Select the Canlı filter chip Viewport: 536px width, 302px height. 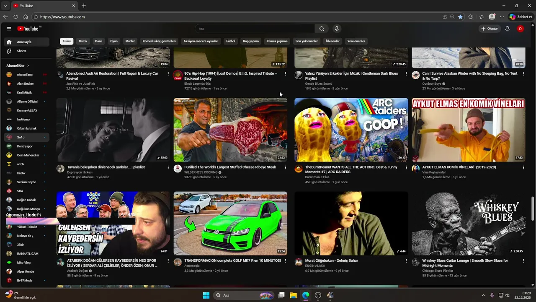click(x=98, y=41)
